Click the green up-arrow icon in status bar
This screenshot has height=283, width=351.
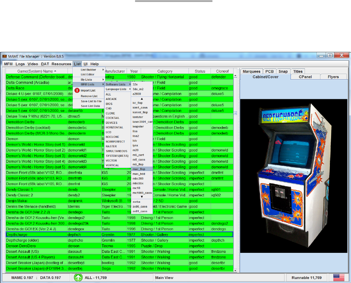[78, 278]
